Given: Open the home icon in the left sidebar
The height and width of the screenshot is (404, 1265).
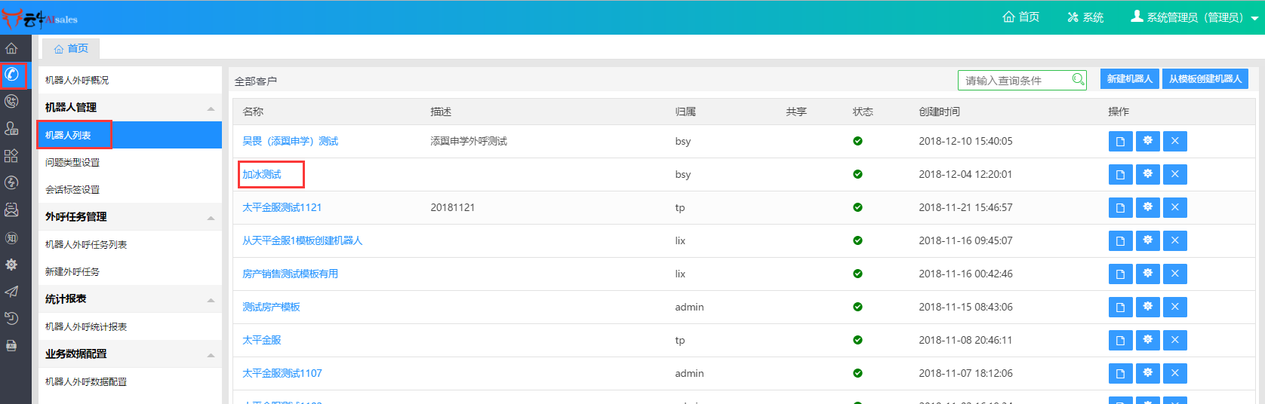Looking at the screenshot, I should [x=11, y=48].
